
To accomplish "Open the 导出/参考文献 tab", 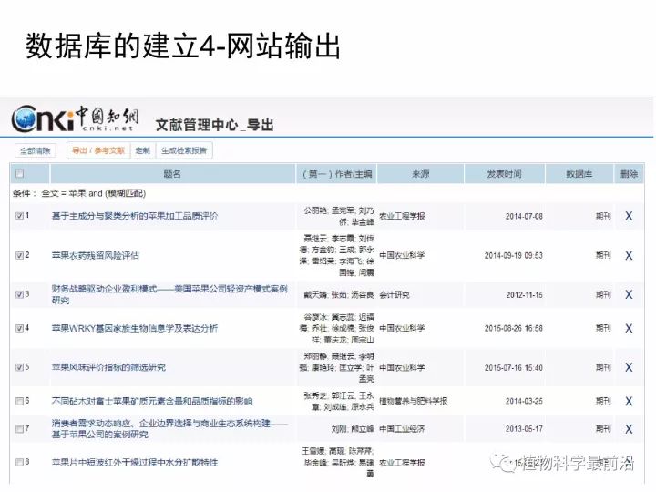I will click(x=98, y=150).
